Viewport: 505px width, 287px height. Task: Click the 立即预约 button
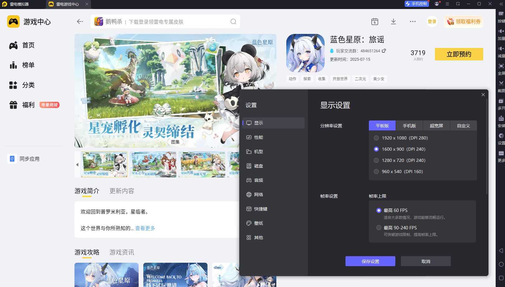click(459, 54)
